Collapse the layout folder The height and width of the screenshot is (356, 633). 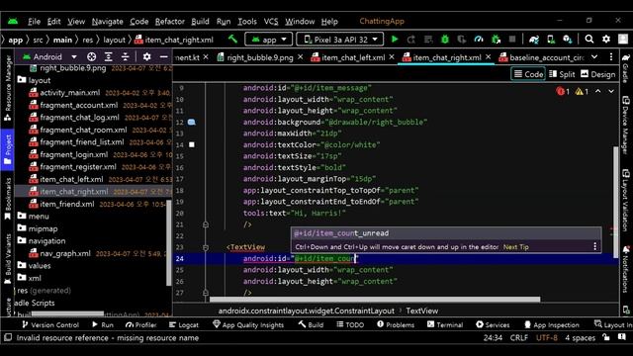(x=34, y=80)
